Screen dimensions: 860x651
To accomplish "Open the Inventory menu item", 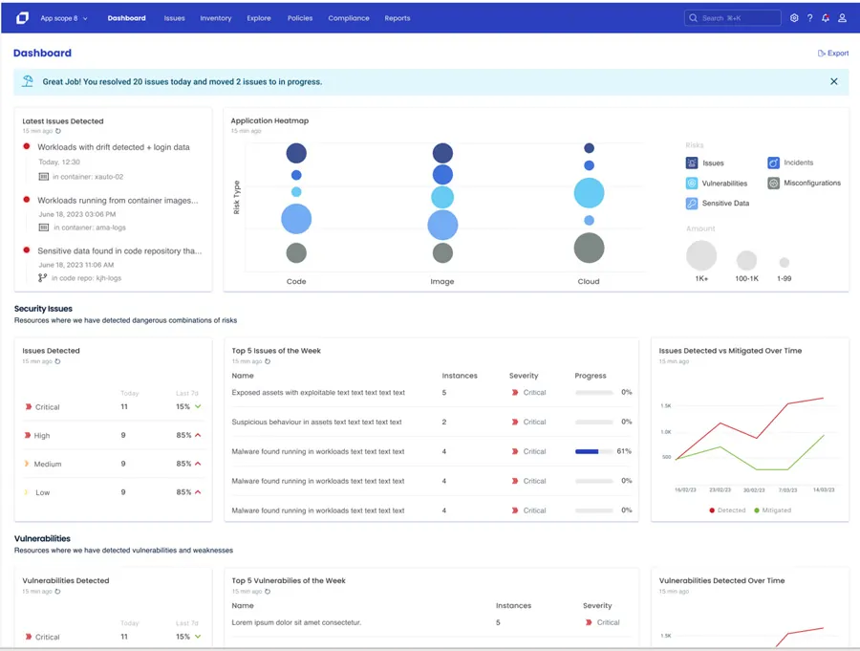I will pos(216,18).
